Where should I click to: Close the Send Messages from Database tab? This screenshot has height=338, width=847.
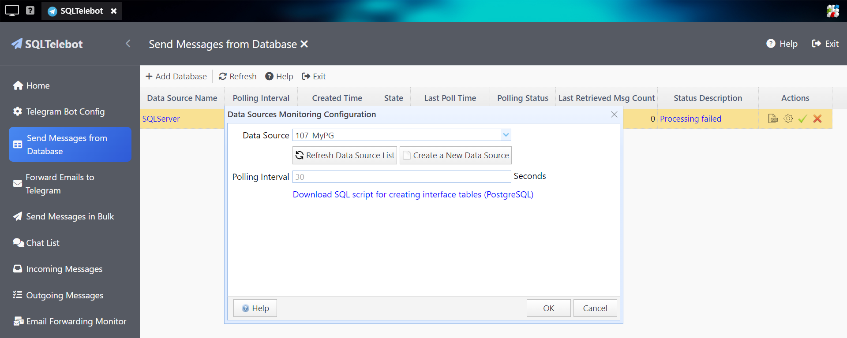[304, 44]
